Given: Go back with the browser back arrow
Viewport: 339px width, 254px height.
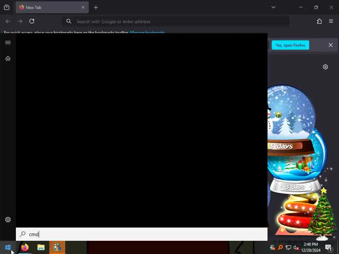Looking at the screenshot, I should pos(8,21).
